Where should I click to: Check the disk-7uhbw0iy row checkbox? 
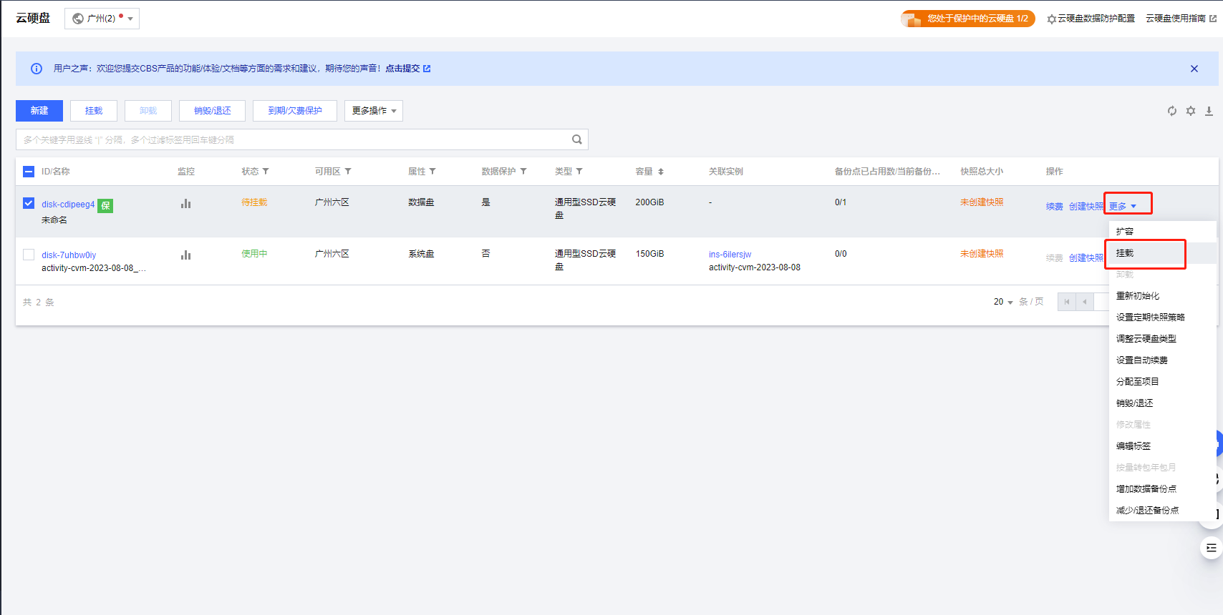coord(29,255)
